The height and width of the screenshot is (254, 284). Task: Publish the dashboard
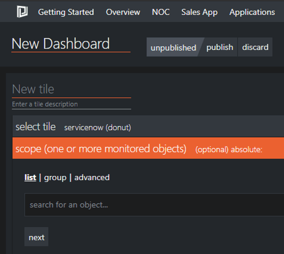(220, 47)
